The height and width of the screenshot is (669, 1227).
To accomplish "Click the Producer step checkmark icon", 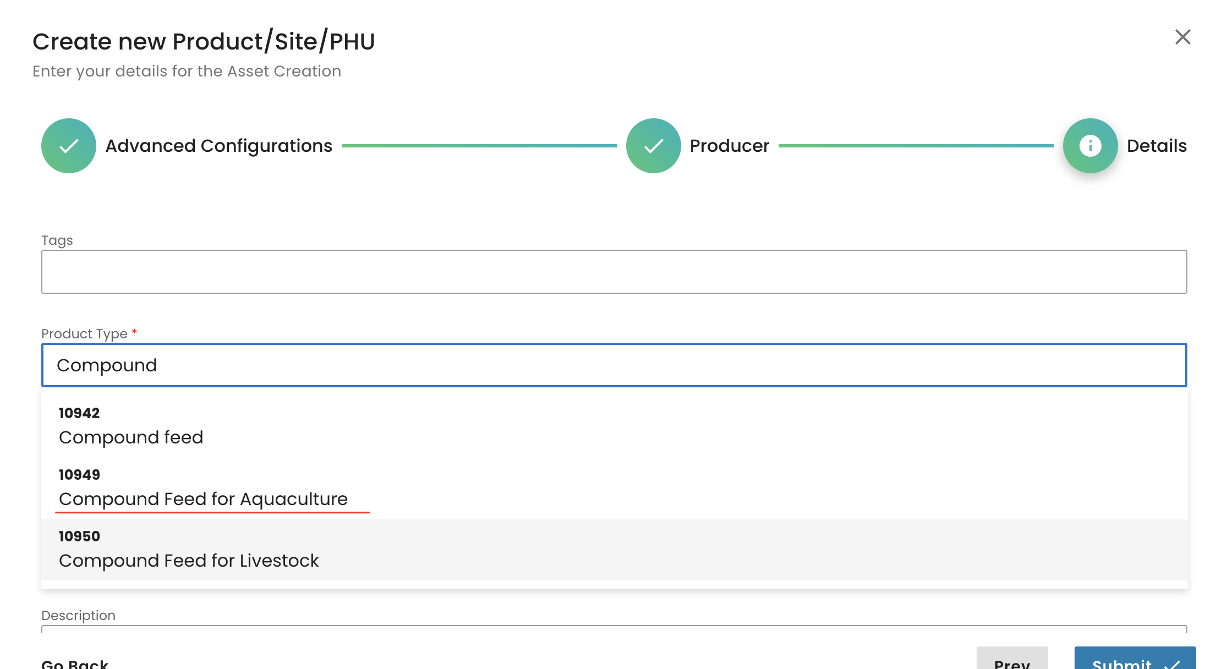I will click(653, 146).
